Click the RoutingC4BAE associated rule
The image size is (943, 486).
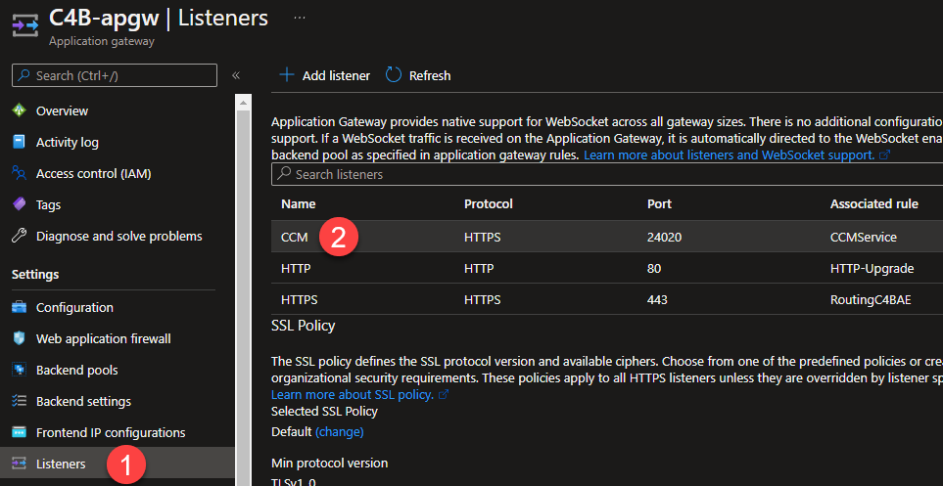pos(871,299)
